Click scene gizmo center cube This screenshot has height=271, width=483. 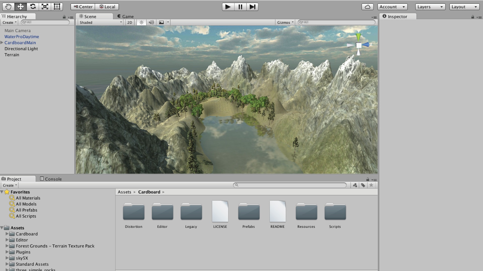359,45
